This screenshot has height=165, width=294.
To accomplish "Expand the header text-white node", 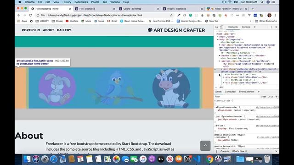I will tap(220, 55).
